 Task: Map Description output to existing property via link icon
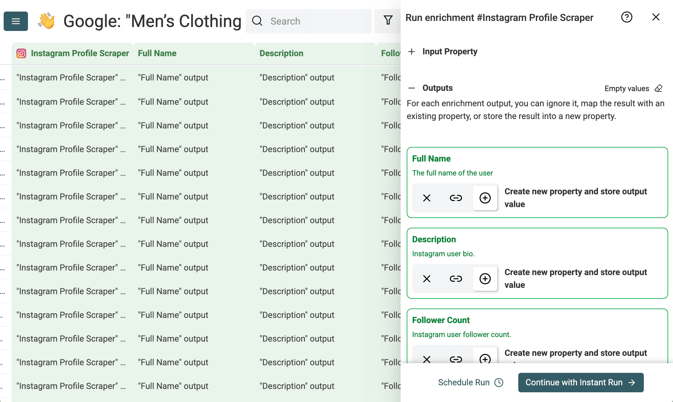pyautogui.click(x=456, y=279)
